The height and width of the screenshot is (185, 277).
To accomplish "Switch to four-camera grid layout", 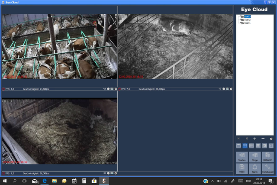I will tap(245, 146).
